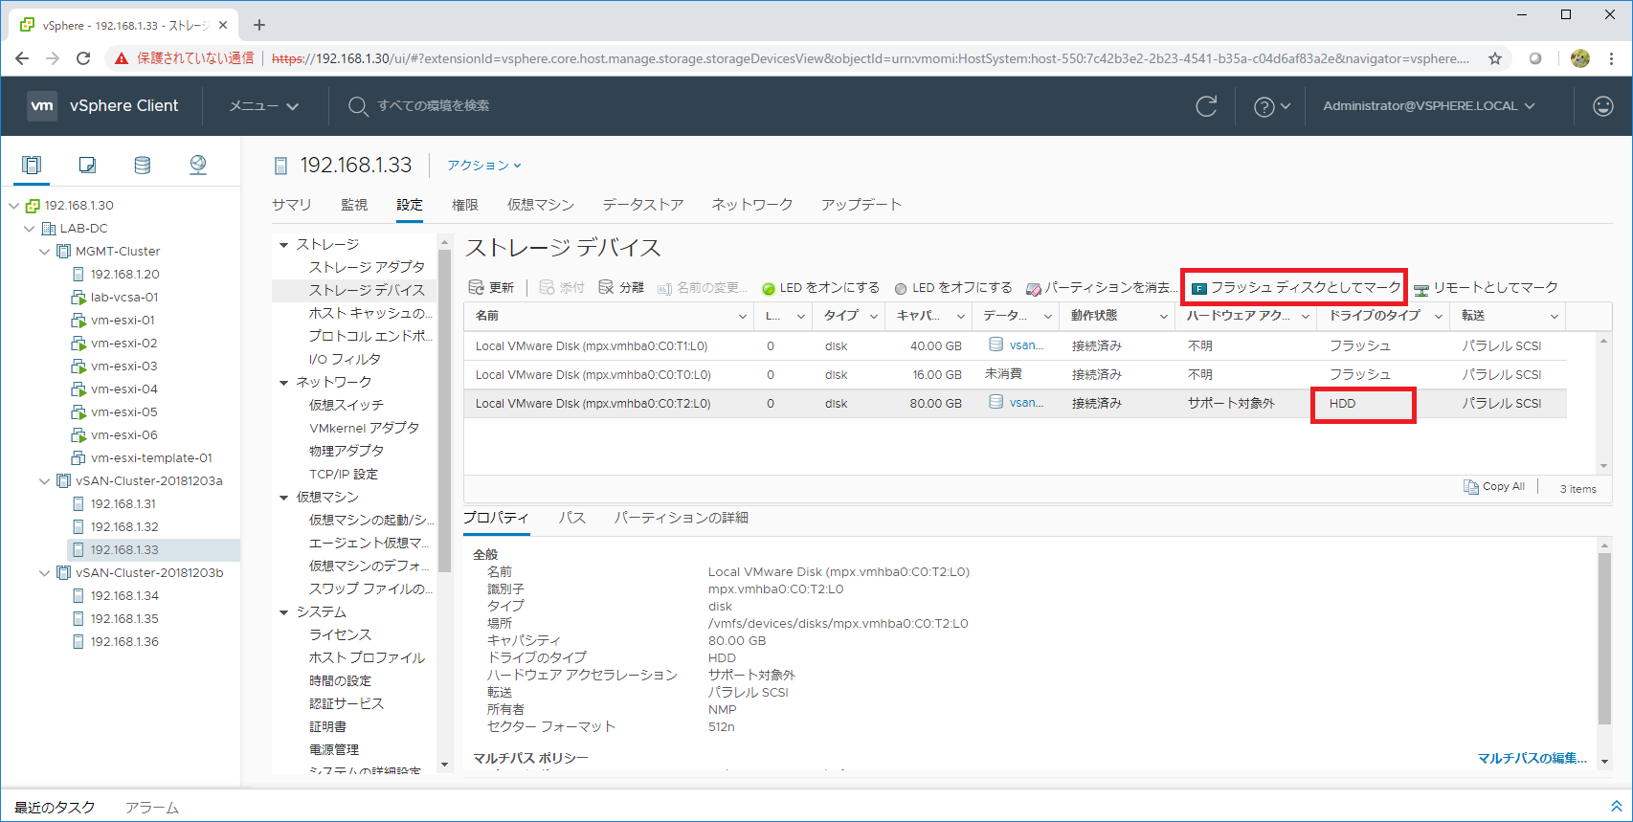1633x822 pixels.
Task: Click in the すべての環境を検索 search field
Action: tap(434, 106)
